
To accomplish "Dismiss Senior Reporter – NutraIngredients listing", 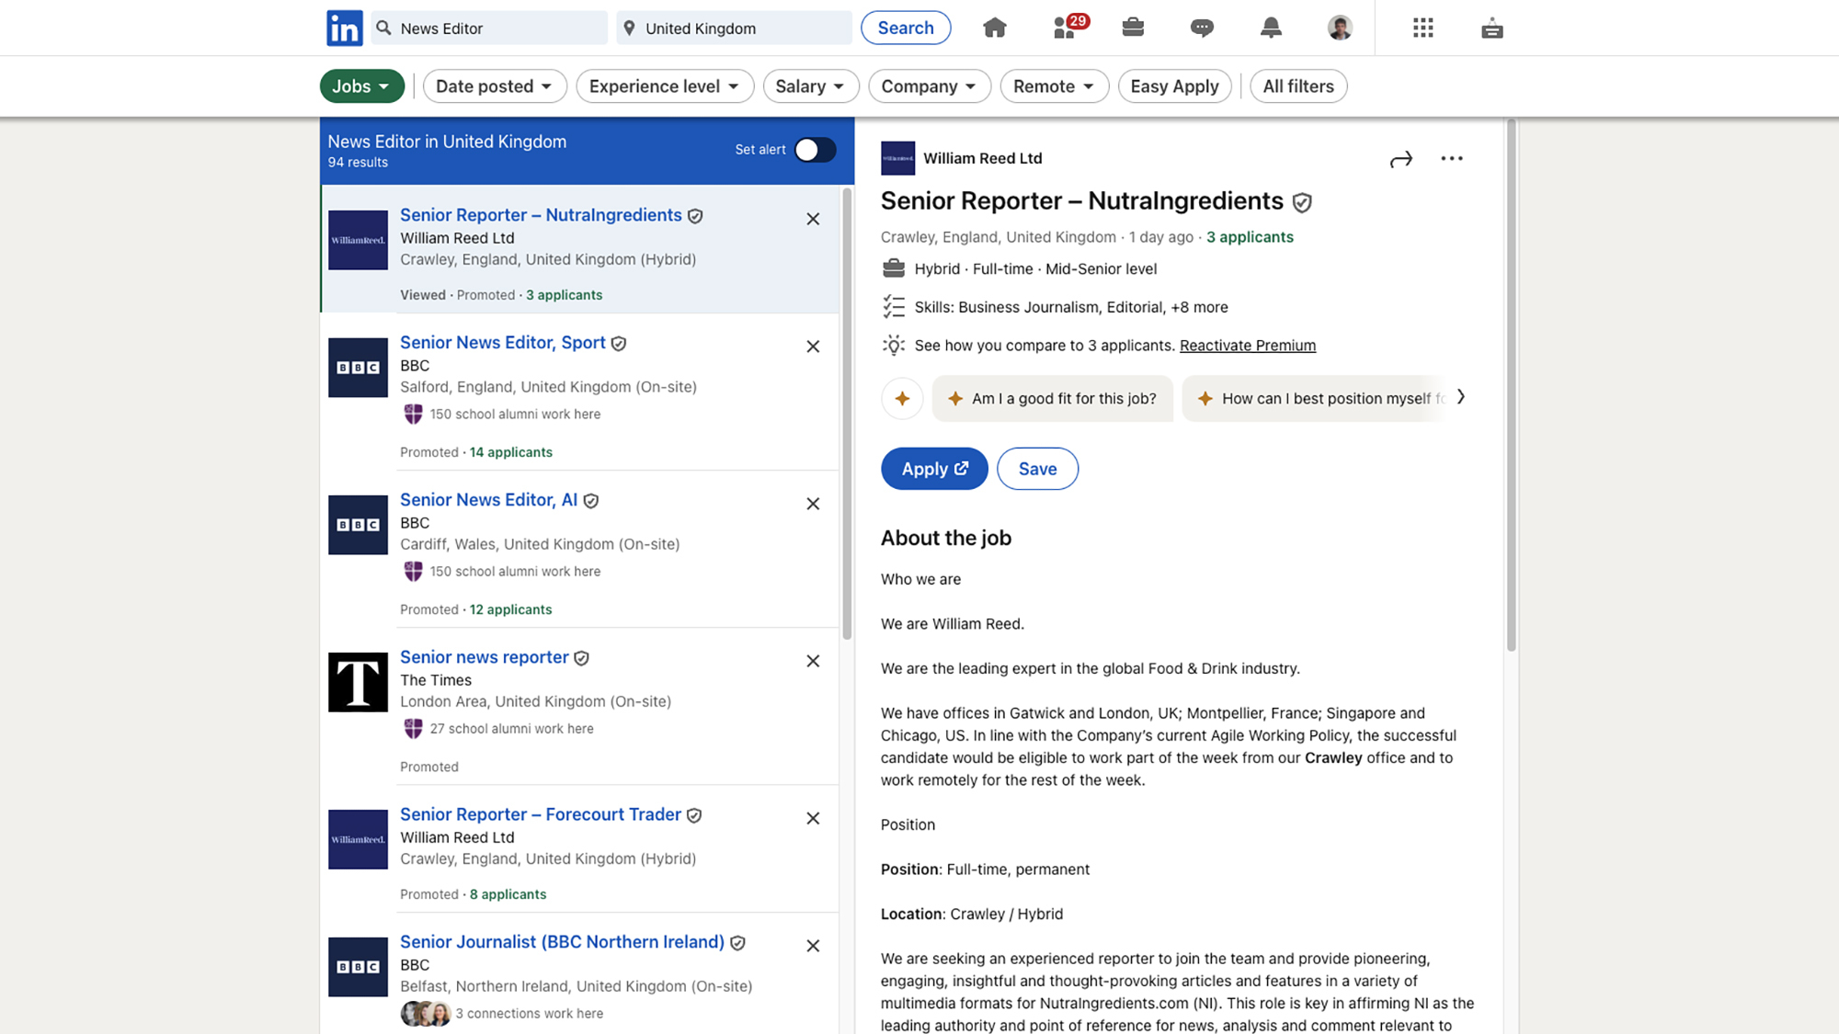I will (813, 219).
